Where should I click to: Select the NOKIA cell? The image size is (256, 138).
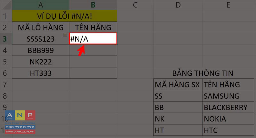pyautogui.click(x=228, y=119)
